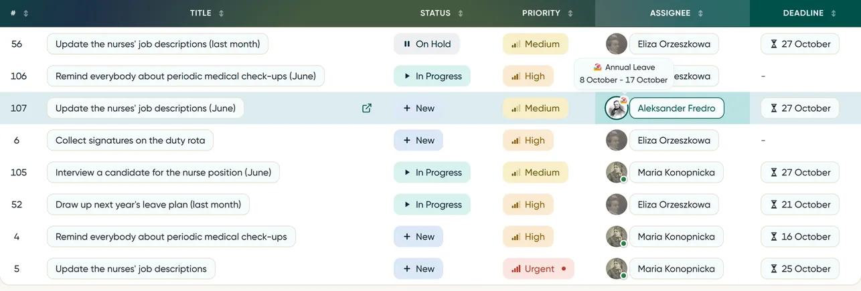Viewport: 861px width, 291px height.
Task: Change In Progress status of task 106
Action: coord(432,76)
